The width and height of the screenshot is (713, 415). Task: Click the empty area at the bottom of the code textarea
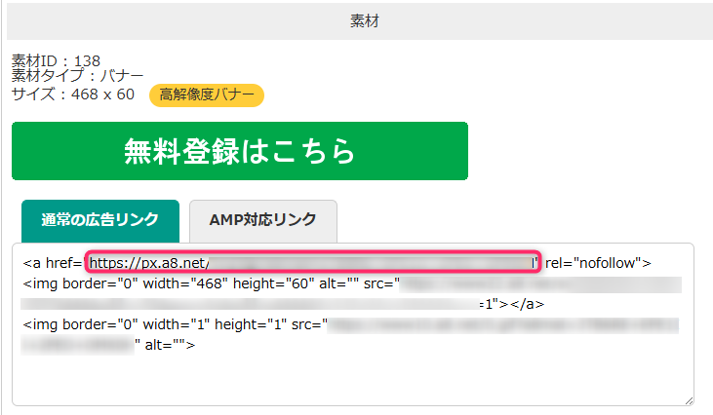tap(351, 380)
